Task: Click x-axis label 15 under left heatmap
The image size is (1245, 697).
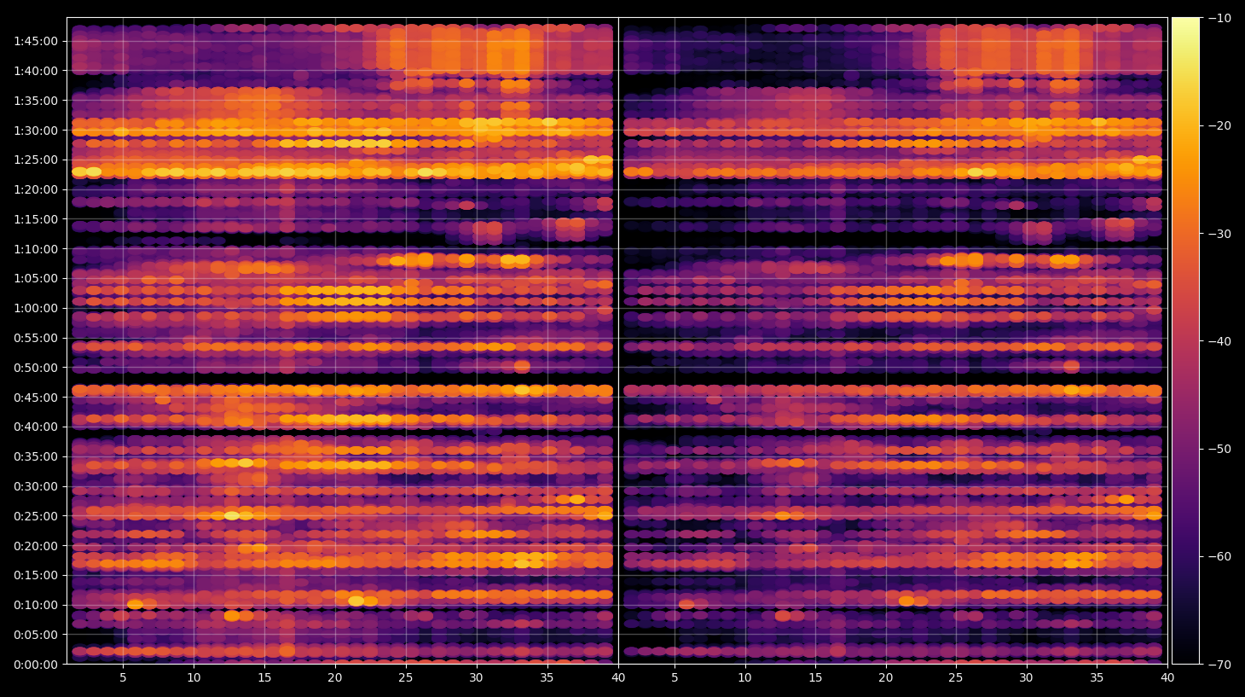Action: point(264,678)
